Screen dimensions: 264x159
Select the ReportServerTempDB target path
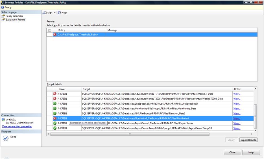[x=147, y=128]
